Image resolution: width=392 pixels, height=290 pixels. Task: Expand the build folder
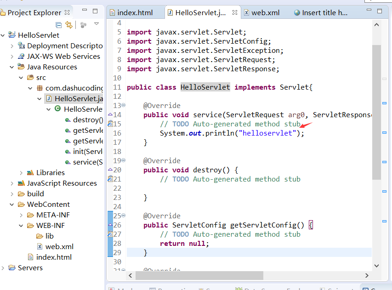point(12,194)
